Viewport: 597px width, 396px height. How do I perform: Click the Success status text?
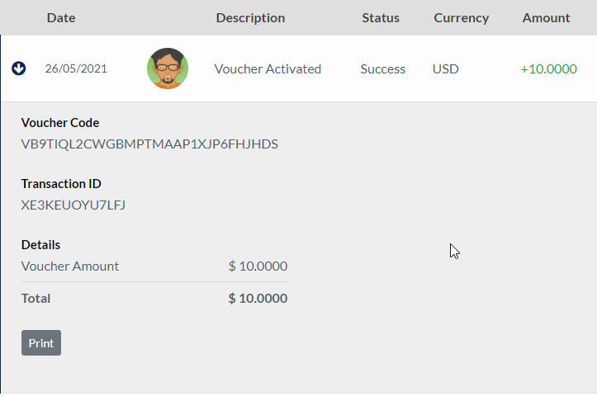tap(383, 69)
